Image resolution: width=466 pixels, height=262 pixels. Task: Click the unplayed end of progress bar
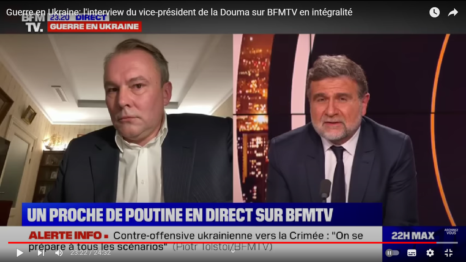(447, 243)
